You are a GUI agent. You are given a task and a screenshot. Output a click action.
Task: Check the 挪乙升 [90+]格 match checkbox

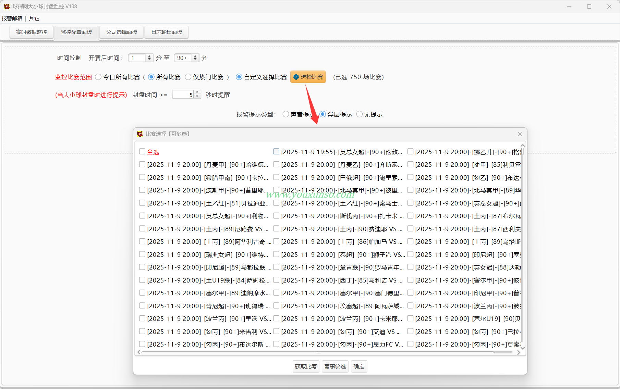tap(410, 151)
